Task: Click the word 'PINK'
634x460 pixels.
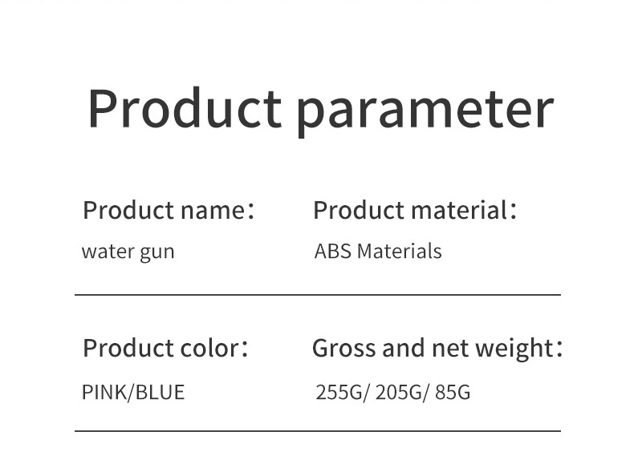Action: click(104, 392)
